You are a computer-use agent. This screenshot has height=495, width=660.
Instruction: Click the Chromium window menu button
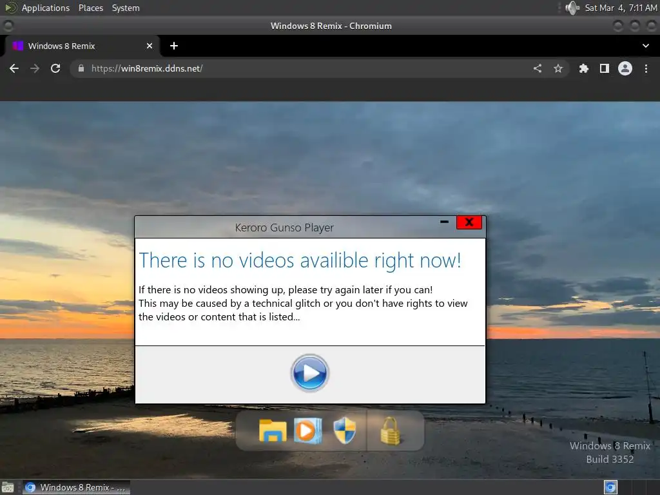click(x=8, y=26)
